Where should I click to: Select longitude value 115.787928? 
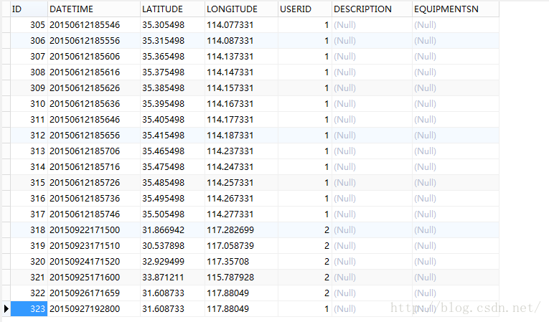[x=241, y=277]
